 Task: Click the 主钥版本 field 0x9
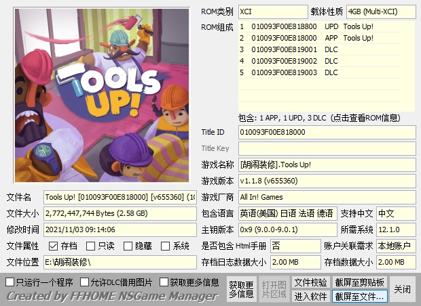(287, 230)
